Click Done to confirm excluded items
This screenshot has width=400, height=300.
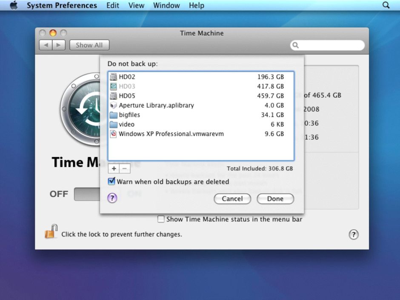(275, 199)
